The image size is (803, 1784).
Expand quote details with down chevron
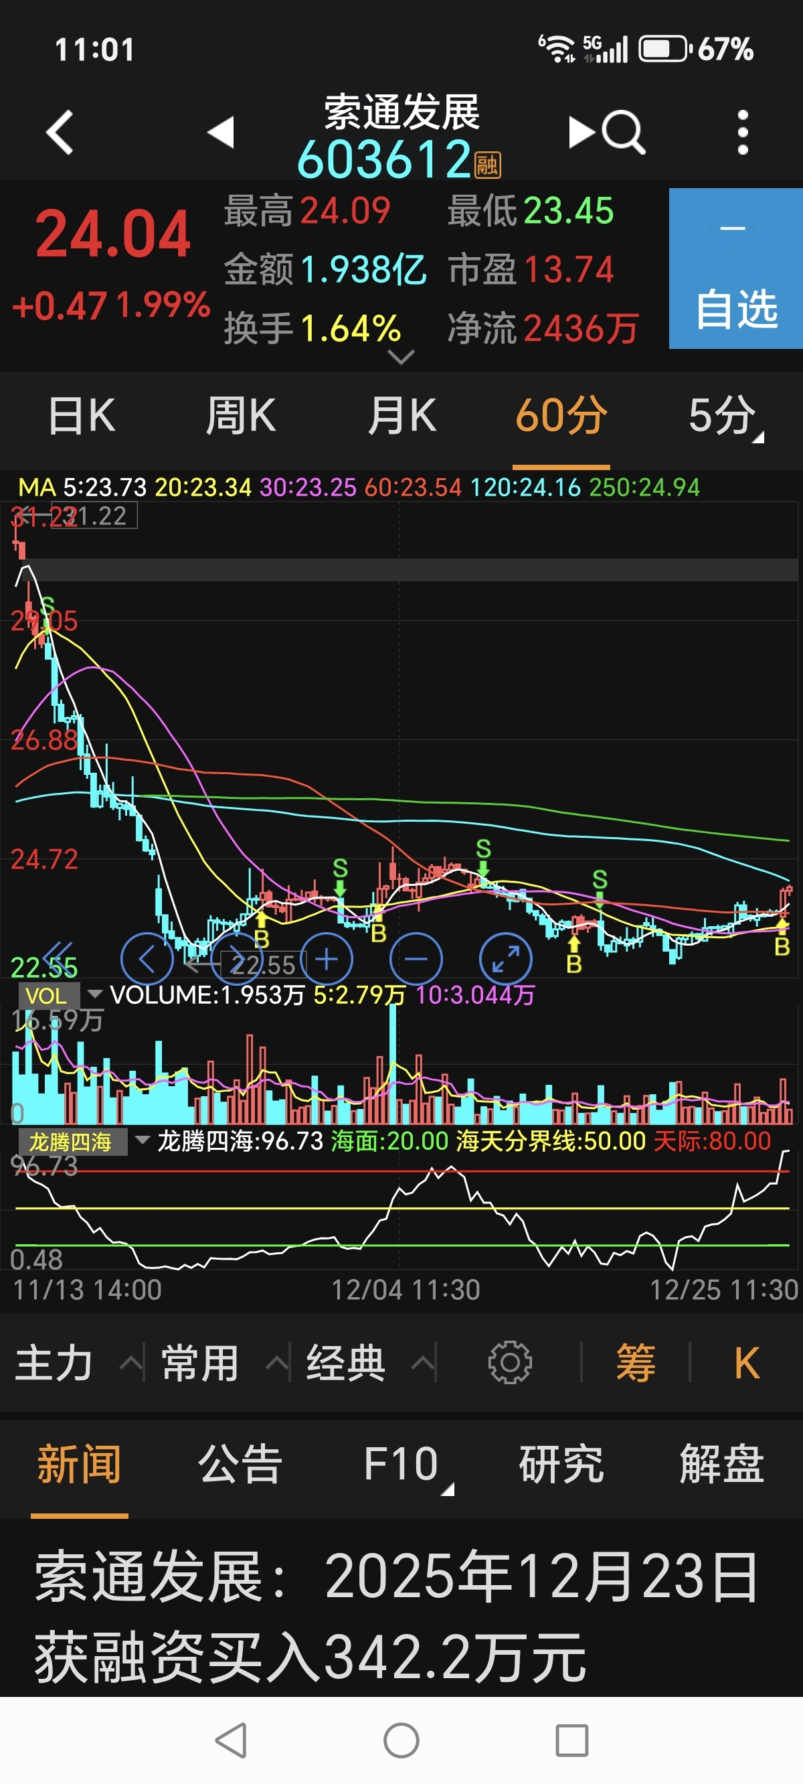point(401,358)
